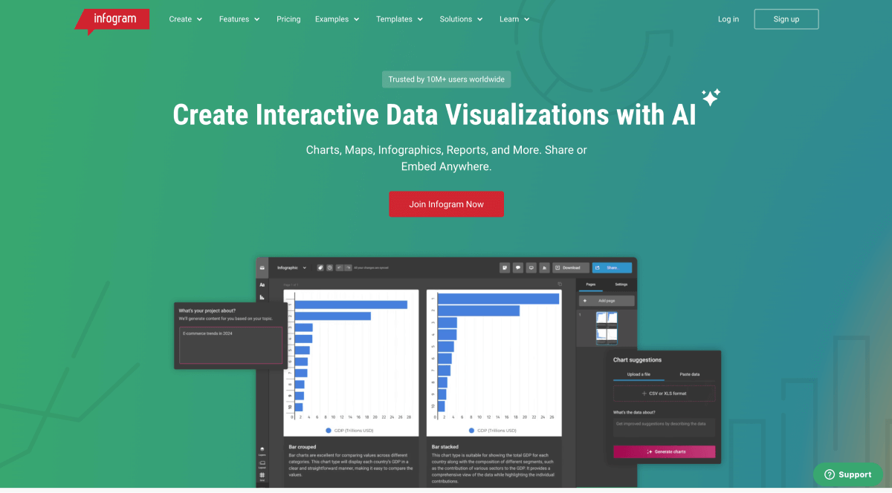Click the 'Bar grouped' chart title

pyautogui.click(x=302, y=447)
